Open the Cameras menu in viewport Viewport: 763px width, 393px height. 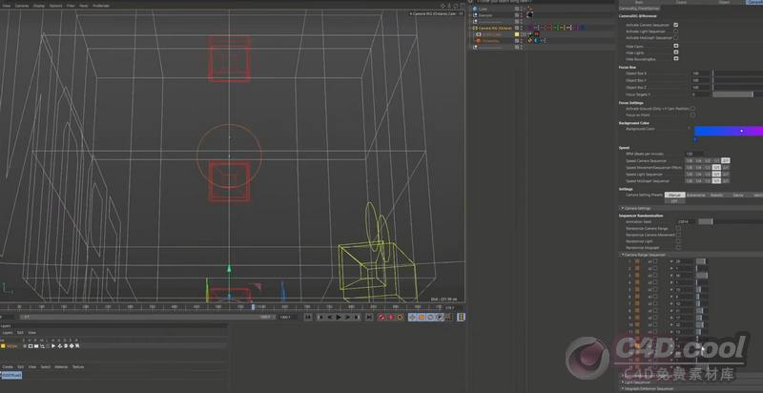point(21,5)
